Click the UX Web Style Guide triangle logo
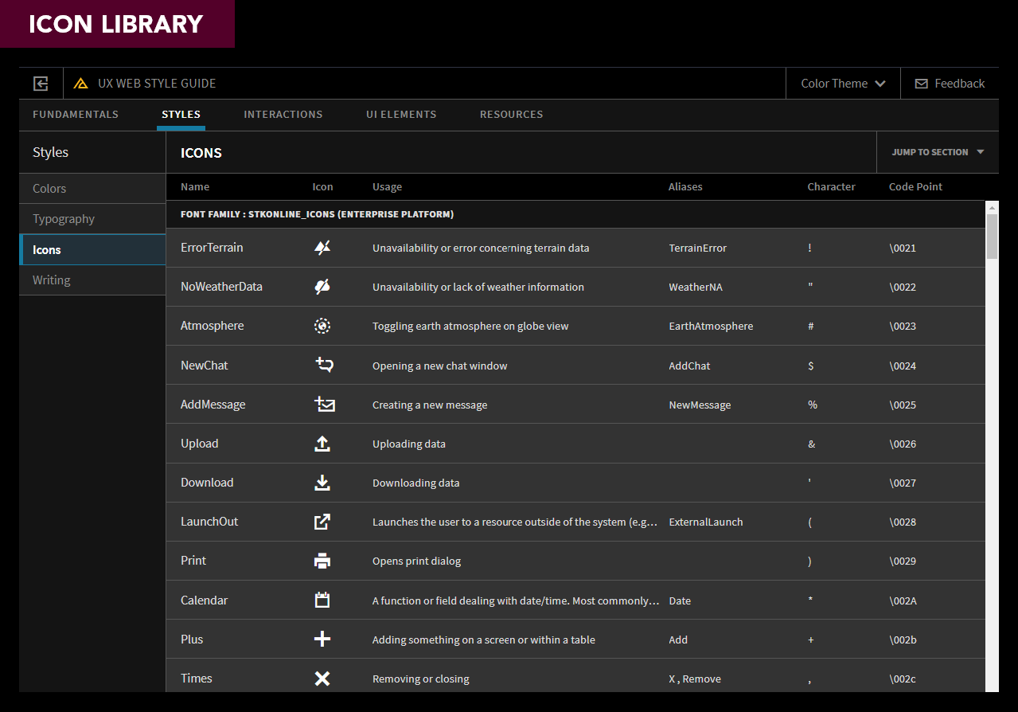 click(80, 84)
